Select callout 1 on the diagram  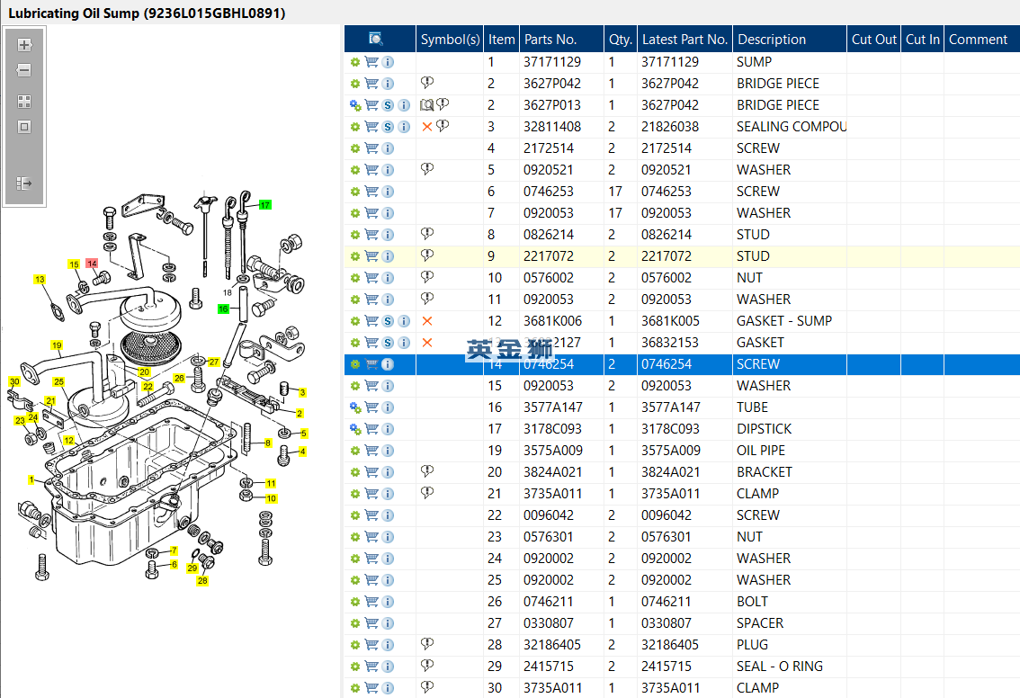(x=31, y=479)
